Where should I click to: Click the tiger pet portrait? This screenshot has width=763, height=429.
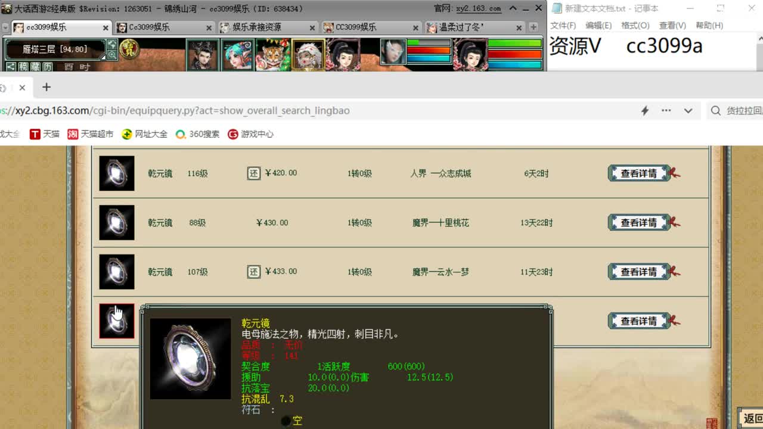(272, 55)
